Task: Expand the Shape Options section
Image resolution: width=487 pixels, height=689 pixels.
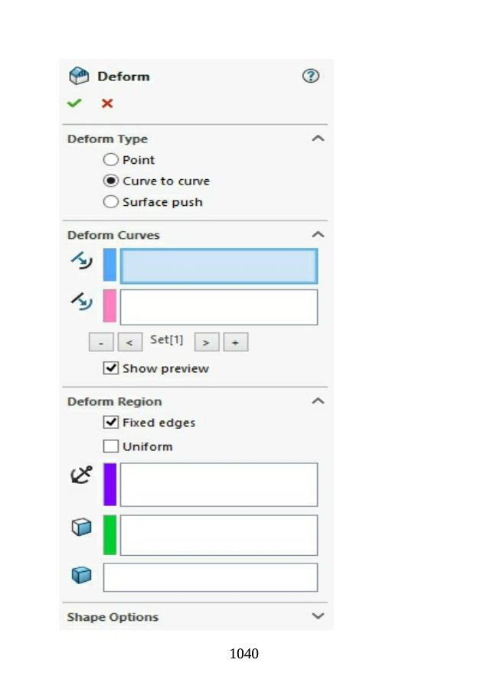Action: (318, 616)
